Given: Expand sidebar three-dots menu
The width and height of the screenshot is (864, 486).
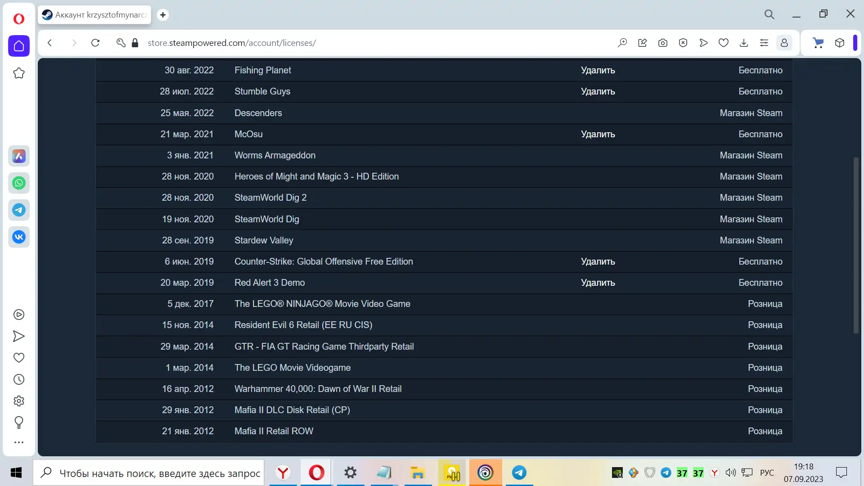Looking at the screenshot, I should coord(19,442).
